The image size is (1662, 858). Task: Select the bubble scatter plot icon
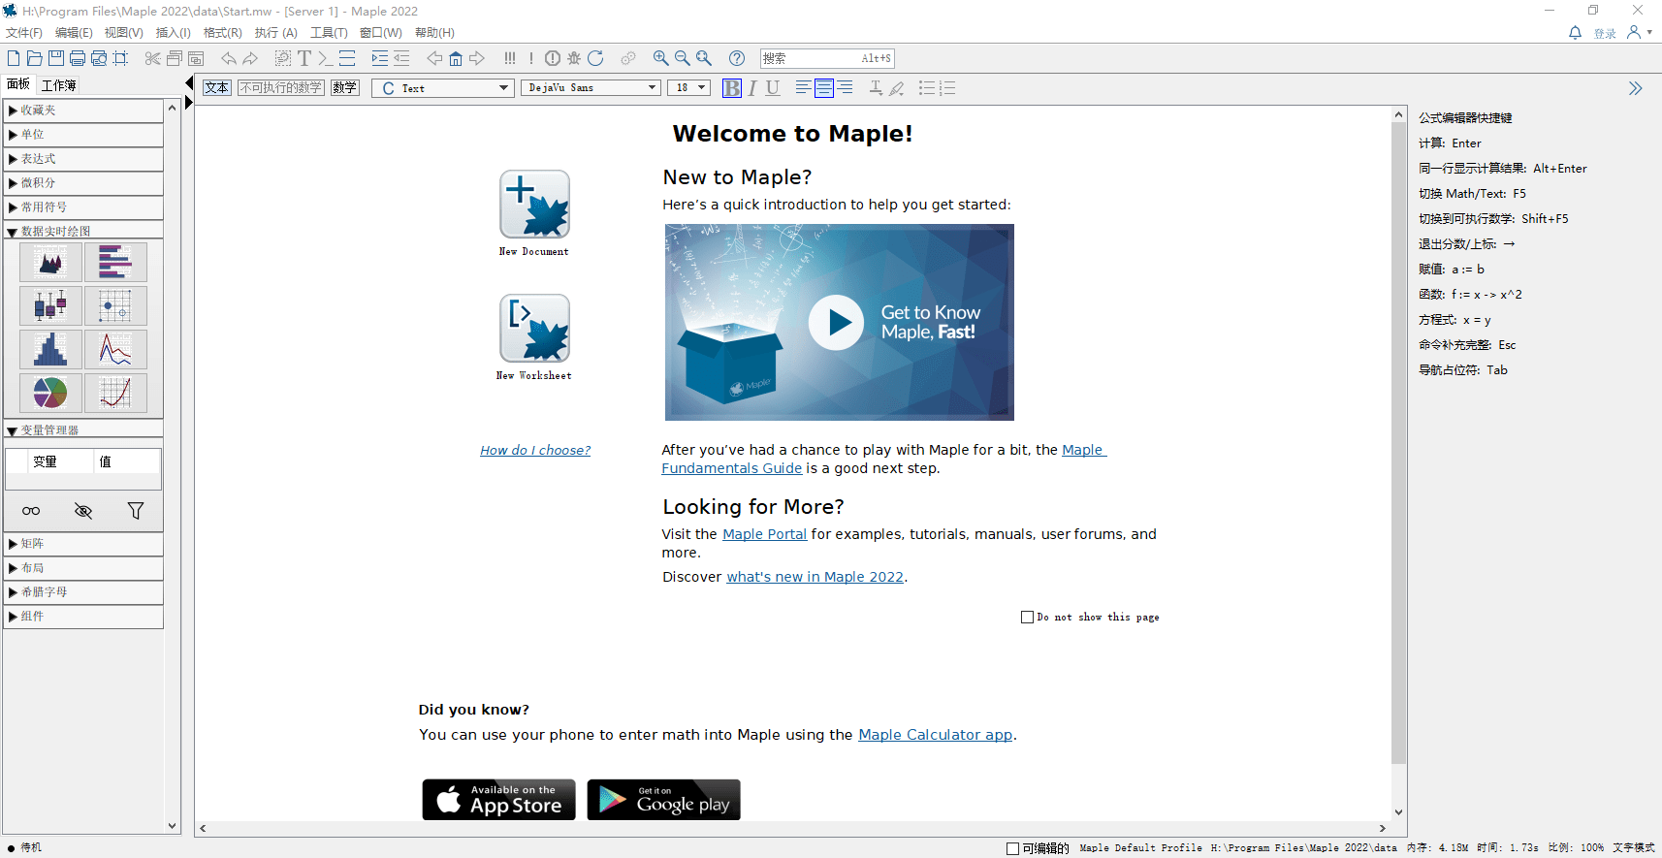[x=115, y=305]
